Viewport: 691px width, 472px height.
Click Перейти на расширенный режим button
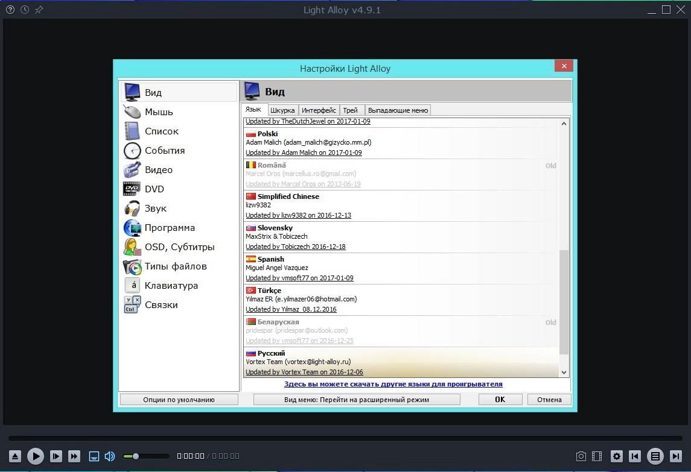click(x=357, y=399)
